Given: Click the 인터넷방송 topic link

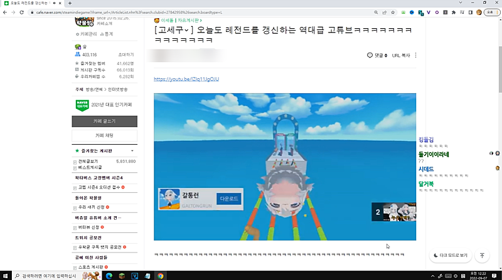Looking at the screenshot, I should coord(117,90).
